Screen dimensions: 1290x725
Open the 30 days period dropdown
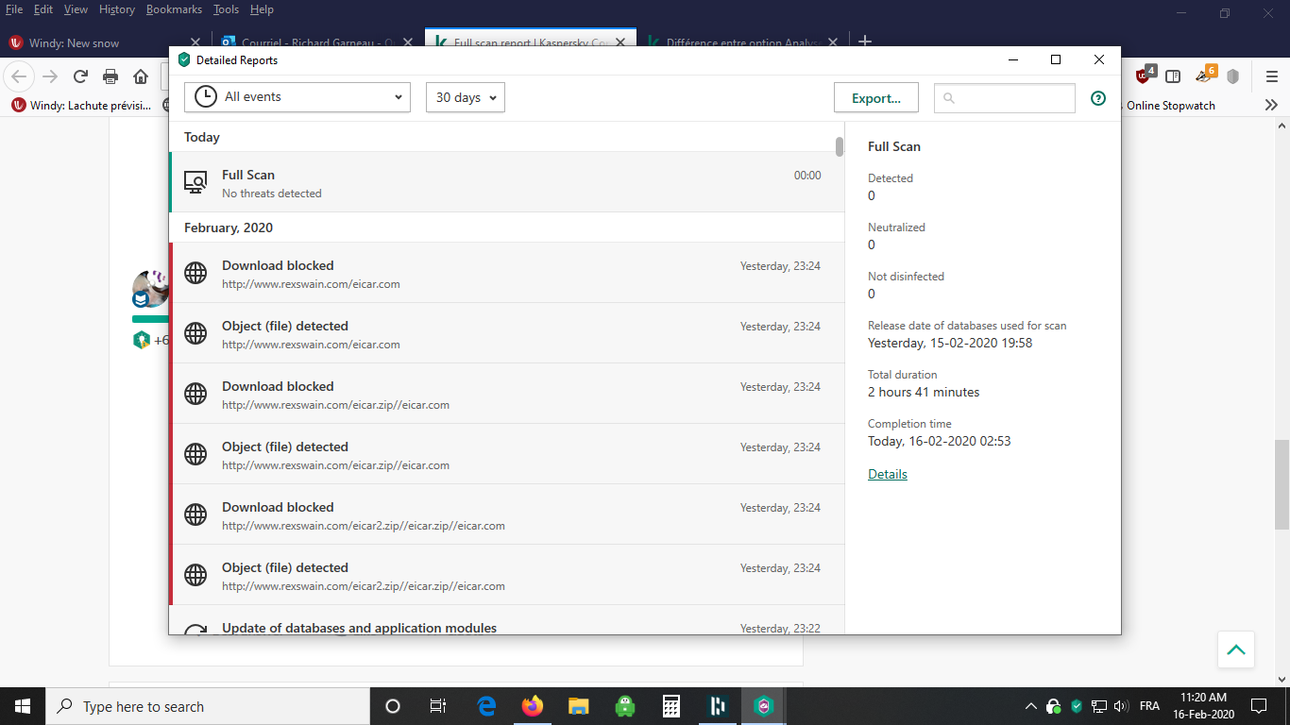466,97
